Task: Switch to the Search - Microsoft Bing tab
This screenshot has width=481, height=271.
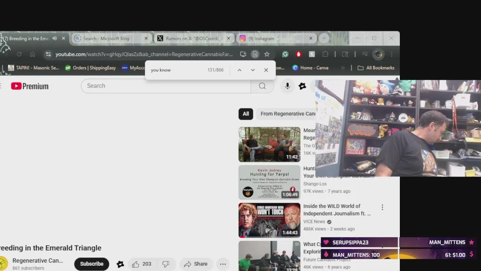Action: [106, 38]
